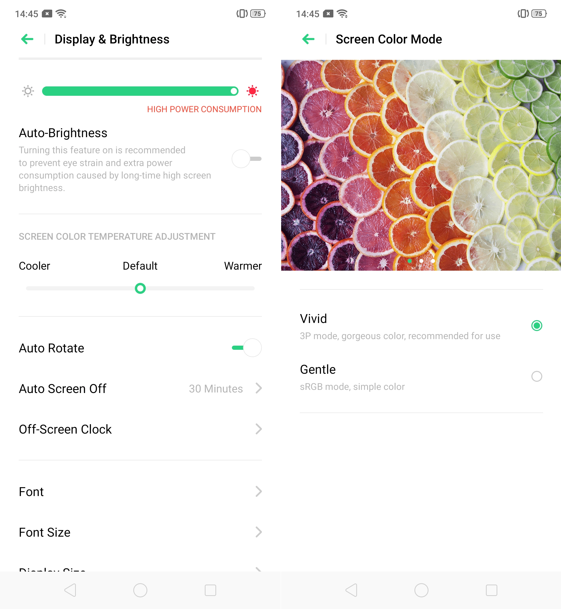Select the Vivid color mode radio button

pyautogui.click(x=536, y=325)
